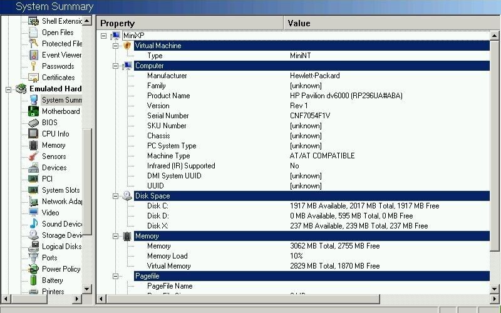Open the Motherboard icon

(x=33, y=111)
